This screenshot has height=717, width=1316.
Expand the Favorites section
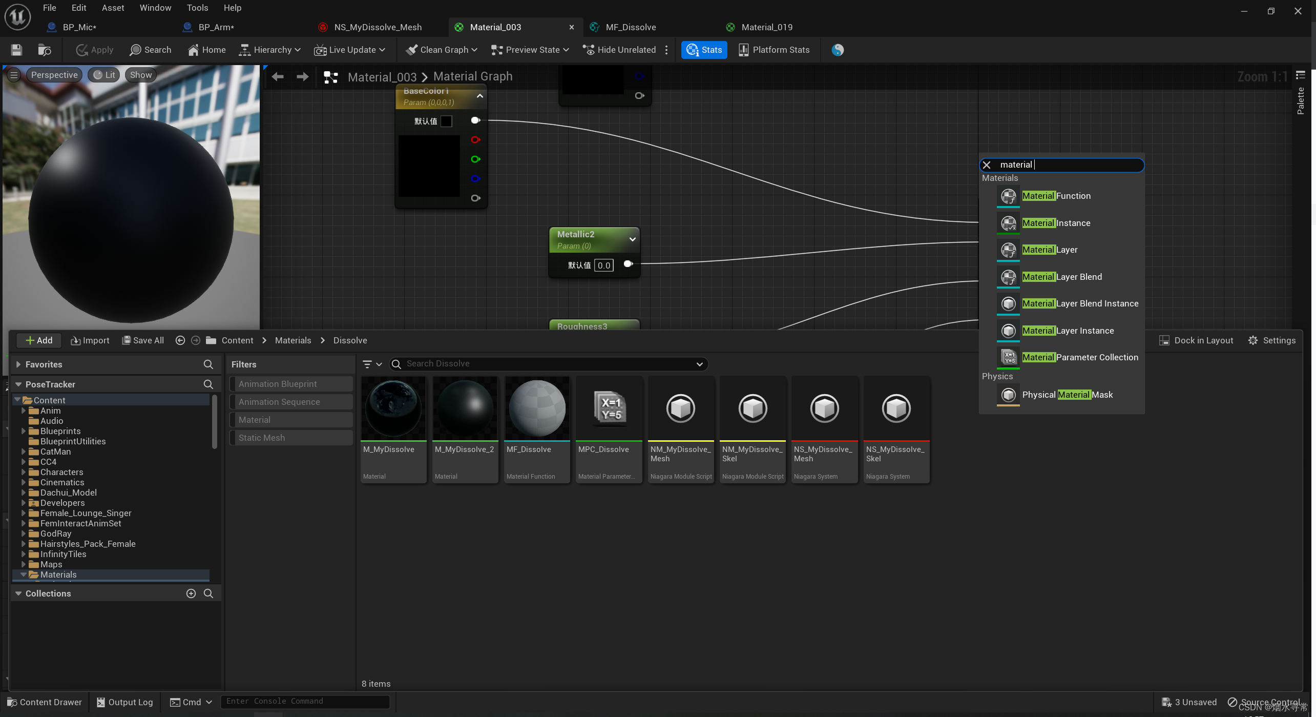point(18,364)
